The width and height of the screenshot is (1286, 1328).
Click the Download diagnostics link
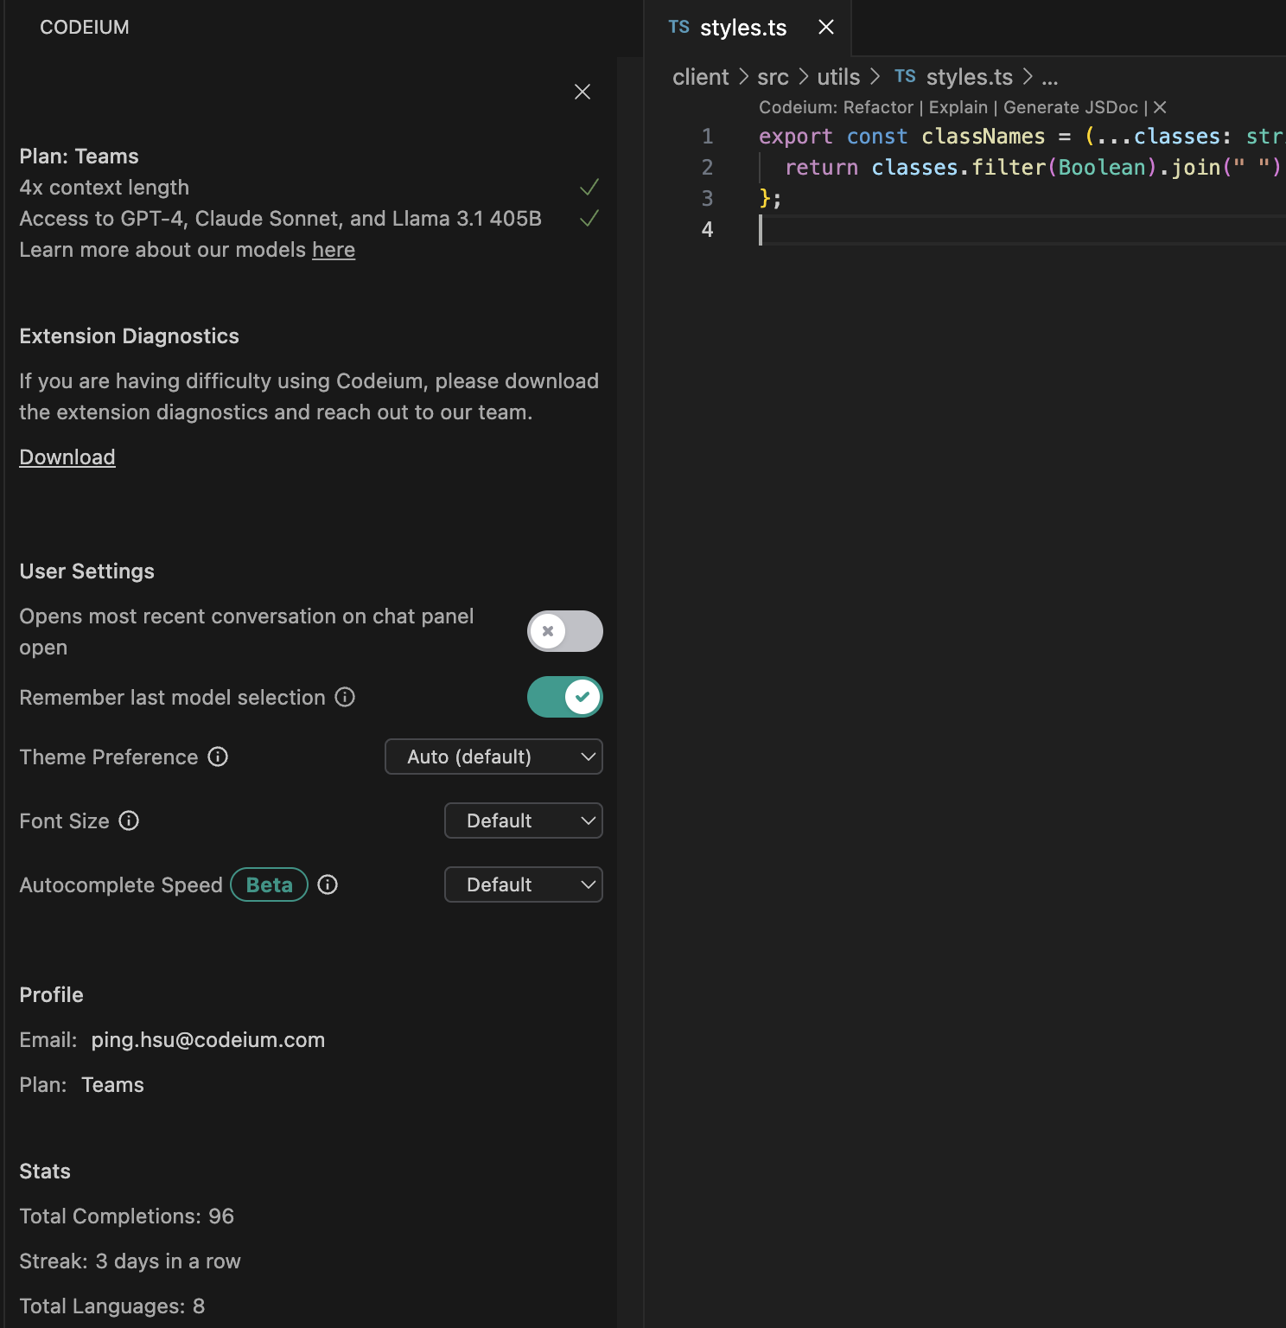(x=67, y=457)
